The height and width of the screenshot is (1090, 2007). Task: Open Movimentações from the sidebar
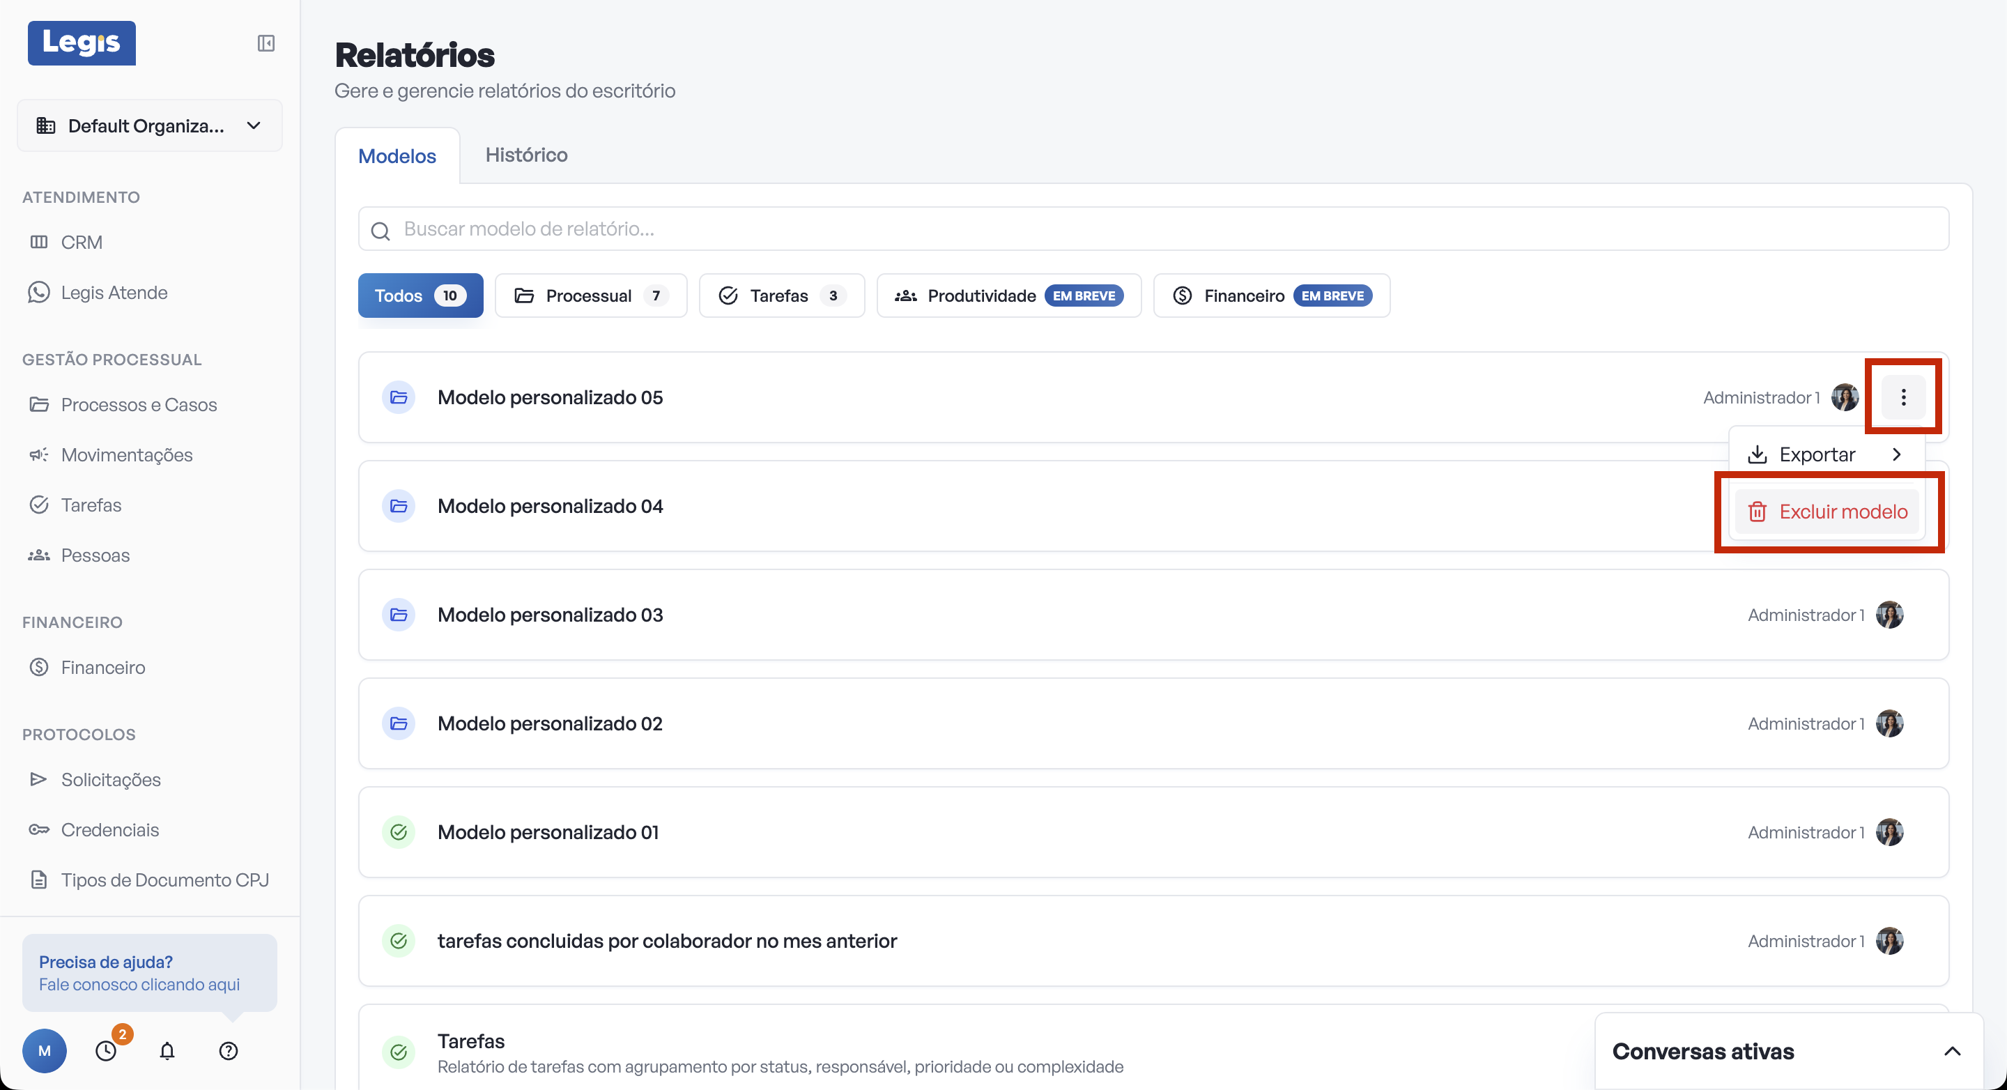pyautogui.click(x=126, y=455)
